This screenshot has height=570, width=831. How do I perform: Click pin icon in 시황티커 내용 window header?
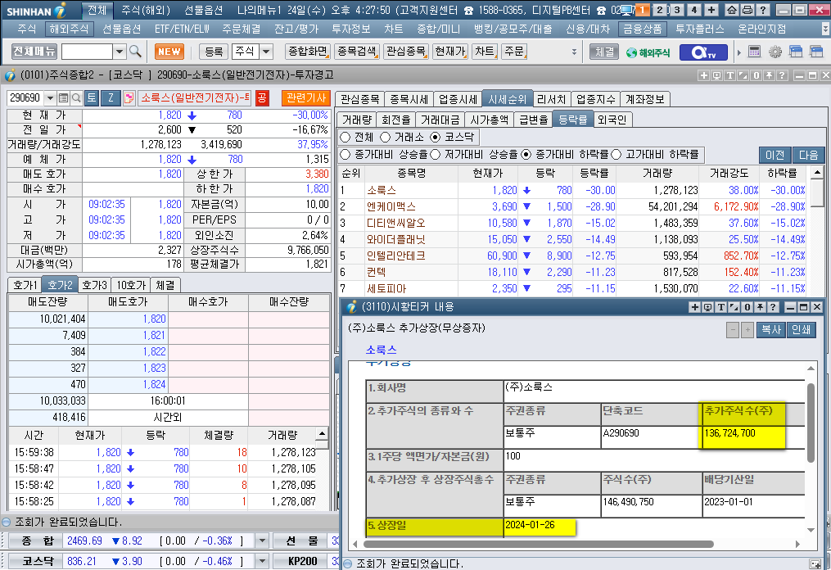[760, 307]
